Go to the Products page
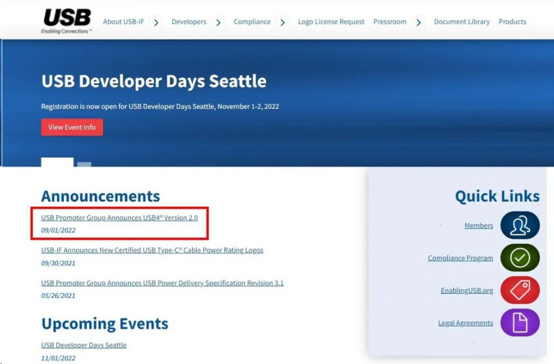This screenshot has width=554, height=364. click(512, 21)
